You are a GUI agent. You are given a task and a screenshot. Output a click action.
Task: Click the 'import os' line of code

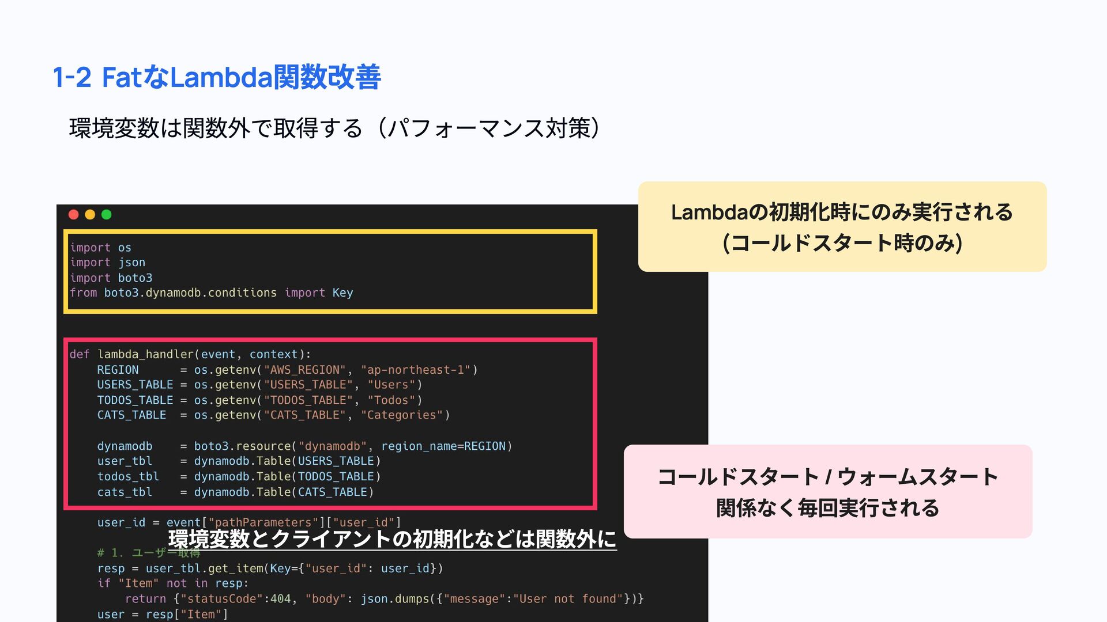tap(101, 248)
